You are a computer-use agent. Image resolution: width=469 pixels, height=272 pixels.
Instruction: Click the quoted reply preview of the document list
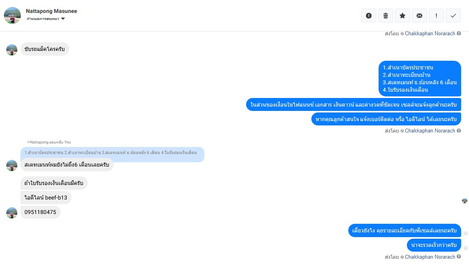(x=112, y=152)
